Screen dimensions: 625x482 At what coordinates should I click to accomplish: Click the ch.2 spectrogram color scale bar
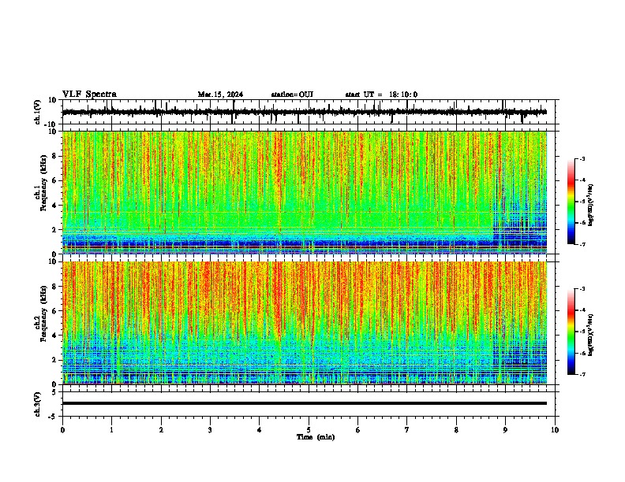(x=571, y=332)
